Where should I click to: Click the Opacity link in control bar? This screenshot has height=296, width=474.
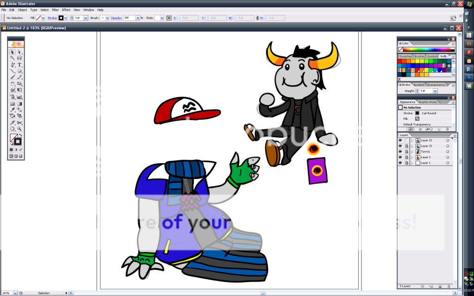(116, 18)
